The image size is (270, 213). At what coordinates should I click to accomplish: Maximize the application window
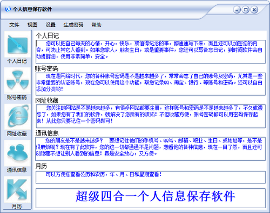[x=246, y=10]
